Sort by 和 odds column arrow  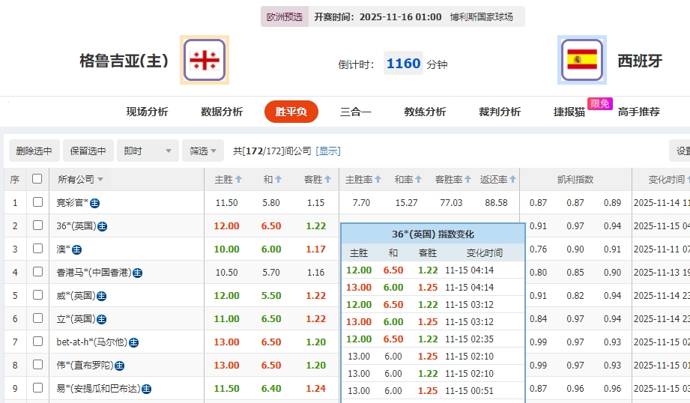pos(278,180)
